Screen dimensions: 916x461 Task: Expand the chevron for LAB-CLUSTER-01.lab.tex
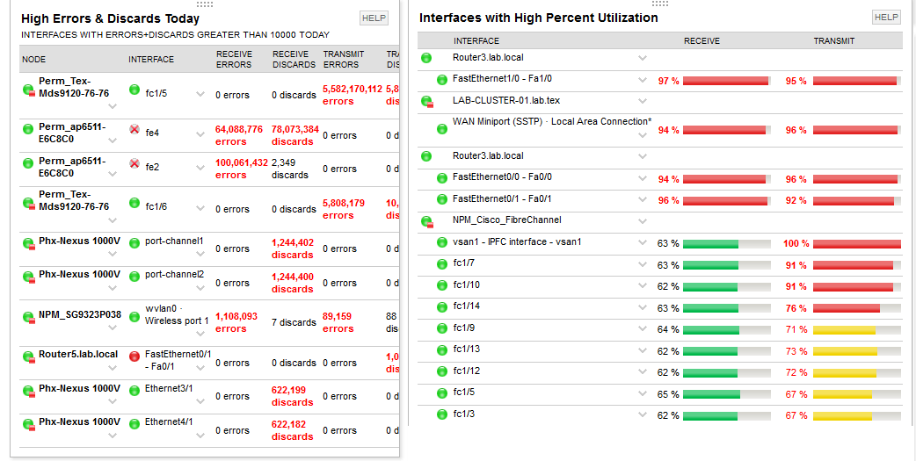(x=643, y=102)
